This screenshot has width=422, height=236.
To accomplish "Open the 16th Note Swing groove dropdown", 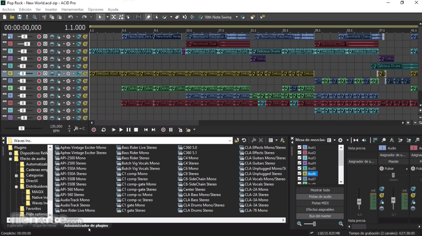I will [x=237, y=17].
